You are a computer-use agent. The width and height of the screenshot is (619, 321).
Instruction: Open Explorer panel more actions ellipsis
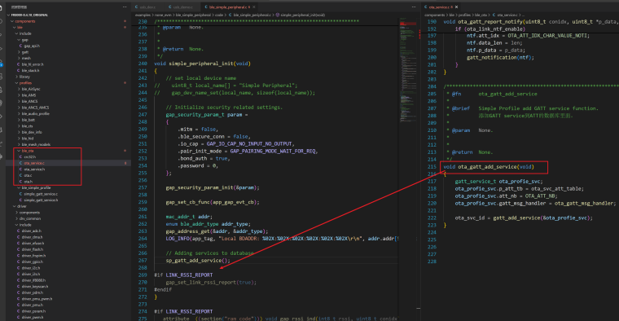125,7
